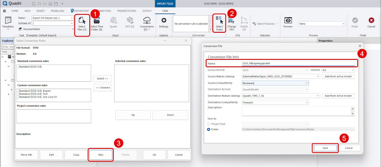
Task: Click Cancel in Conversion File dialog
Action: [x=349, y=148]
